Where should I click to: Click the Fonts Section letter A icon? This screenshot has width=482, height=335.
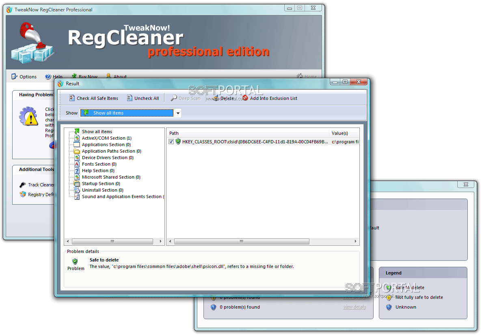coord(77,164)
